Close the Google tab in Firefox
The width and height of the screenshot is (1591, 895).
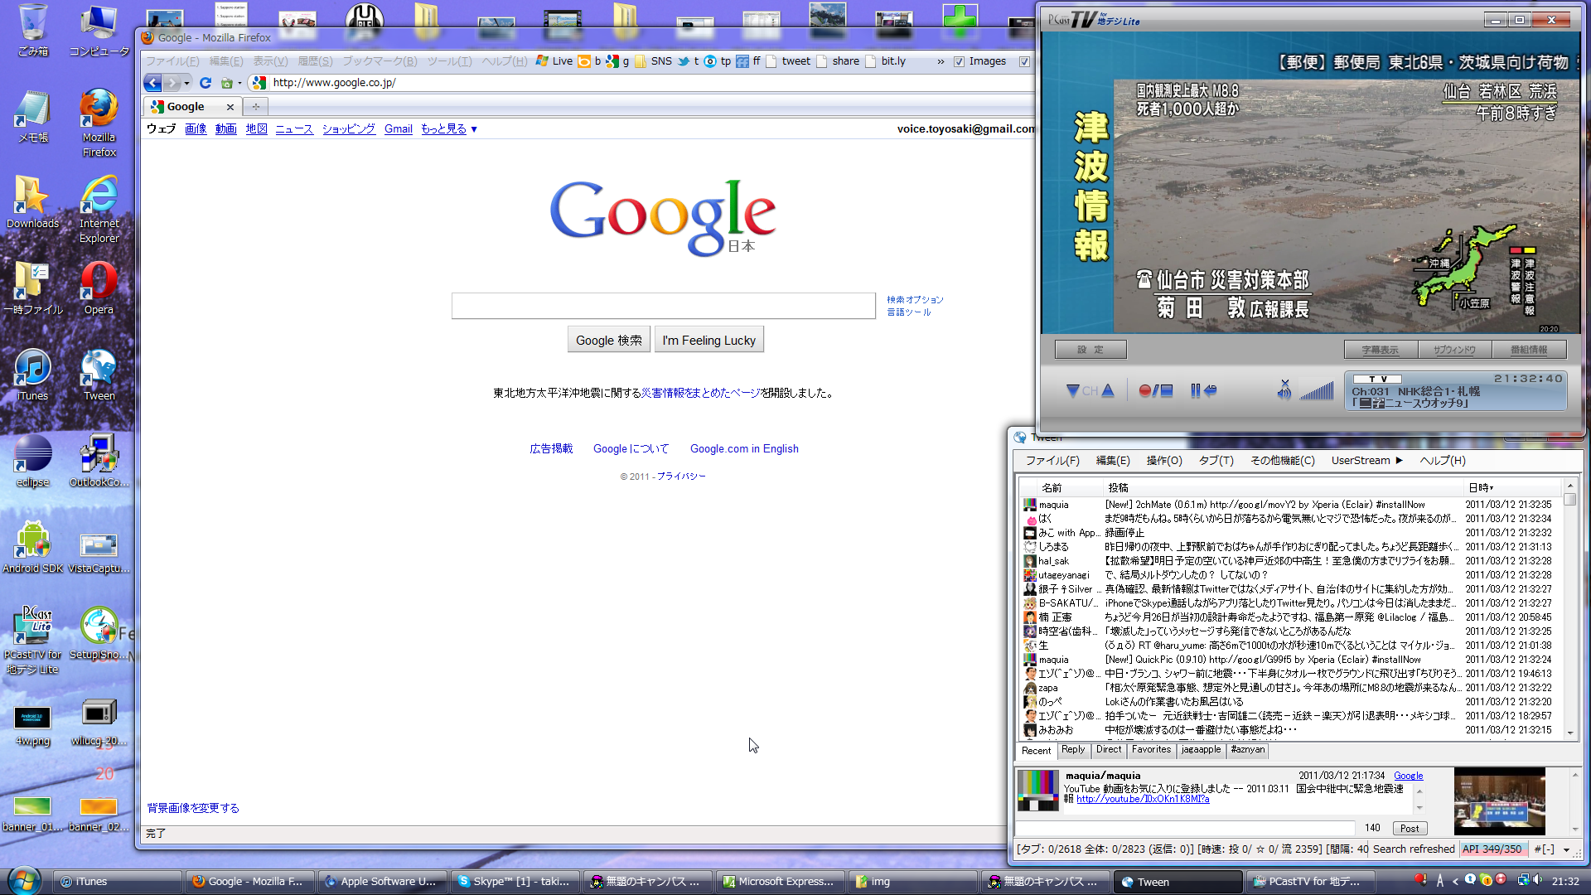coord(230,107)
